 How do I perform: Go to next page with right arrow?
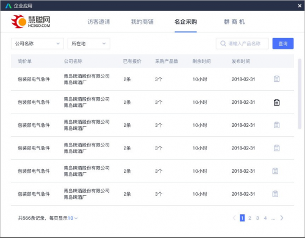[x=282, y=218]
